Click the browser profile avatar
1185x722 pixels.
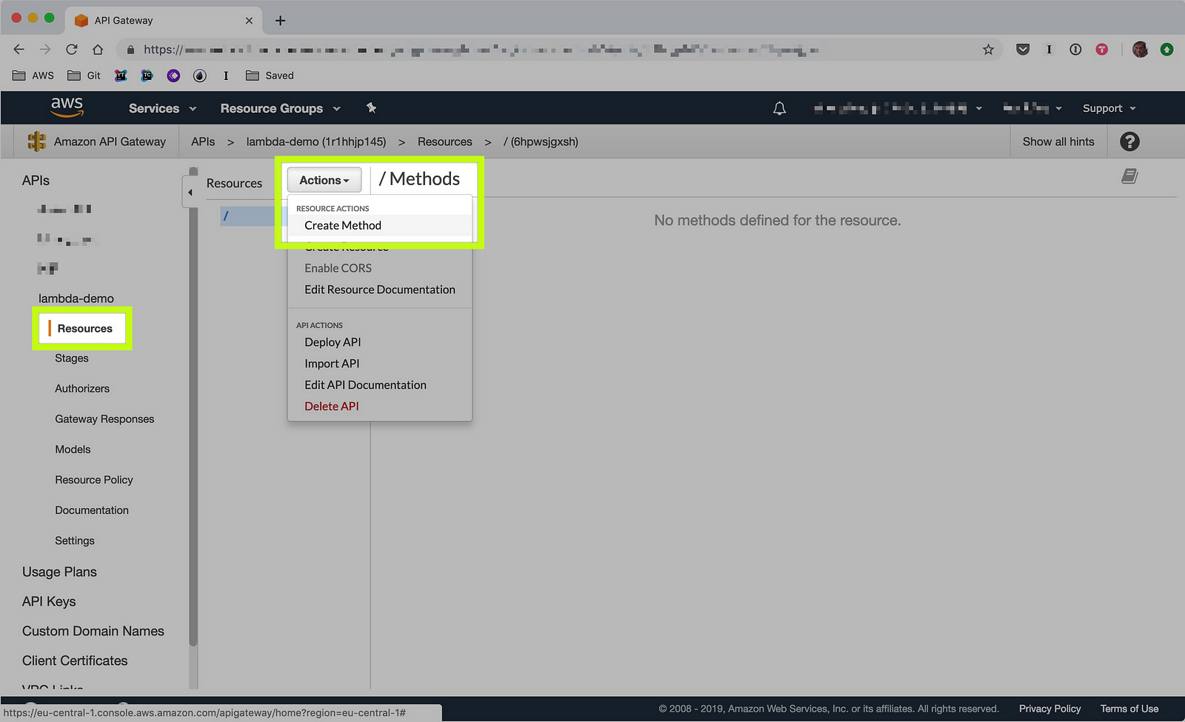1141,50
